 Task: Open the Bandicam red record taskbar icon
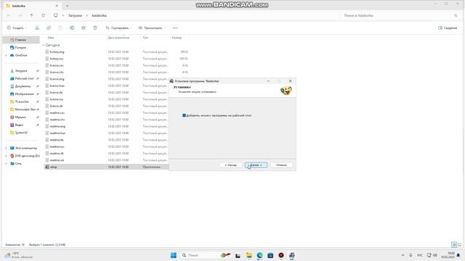tap(281, 255)
